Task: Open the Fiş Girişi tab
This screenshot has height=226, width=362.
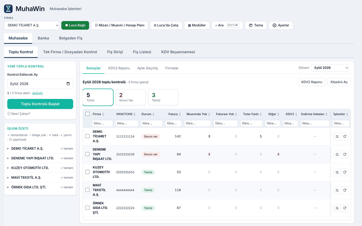Action: (x=115, y=52)
